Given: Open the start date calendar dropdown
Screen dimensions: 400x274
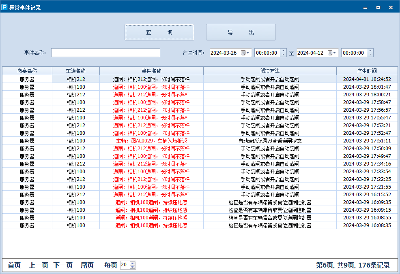Looking at the screenshot, I should tap(245, 53).
